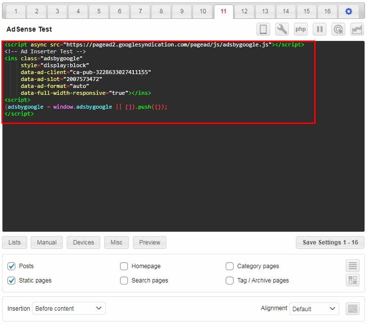The height and width of the screenshot is (324, 367).
Task: Open the wrench tools icon
Action: [x=282, y=29]
